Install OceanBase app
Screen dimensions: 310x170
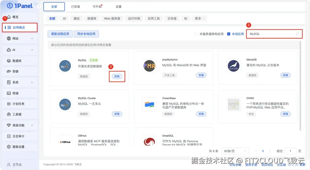click(201, 114)
